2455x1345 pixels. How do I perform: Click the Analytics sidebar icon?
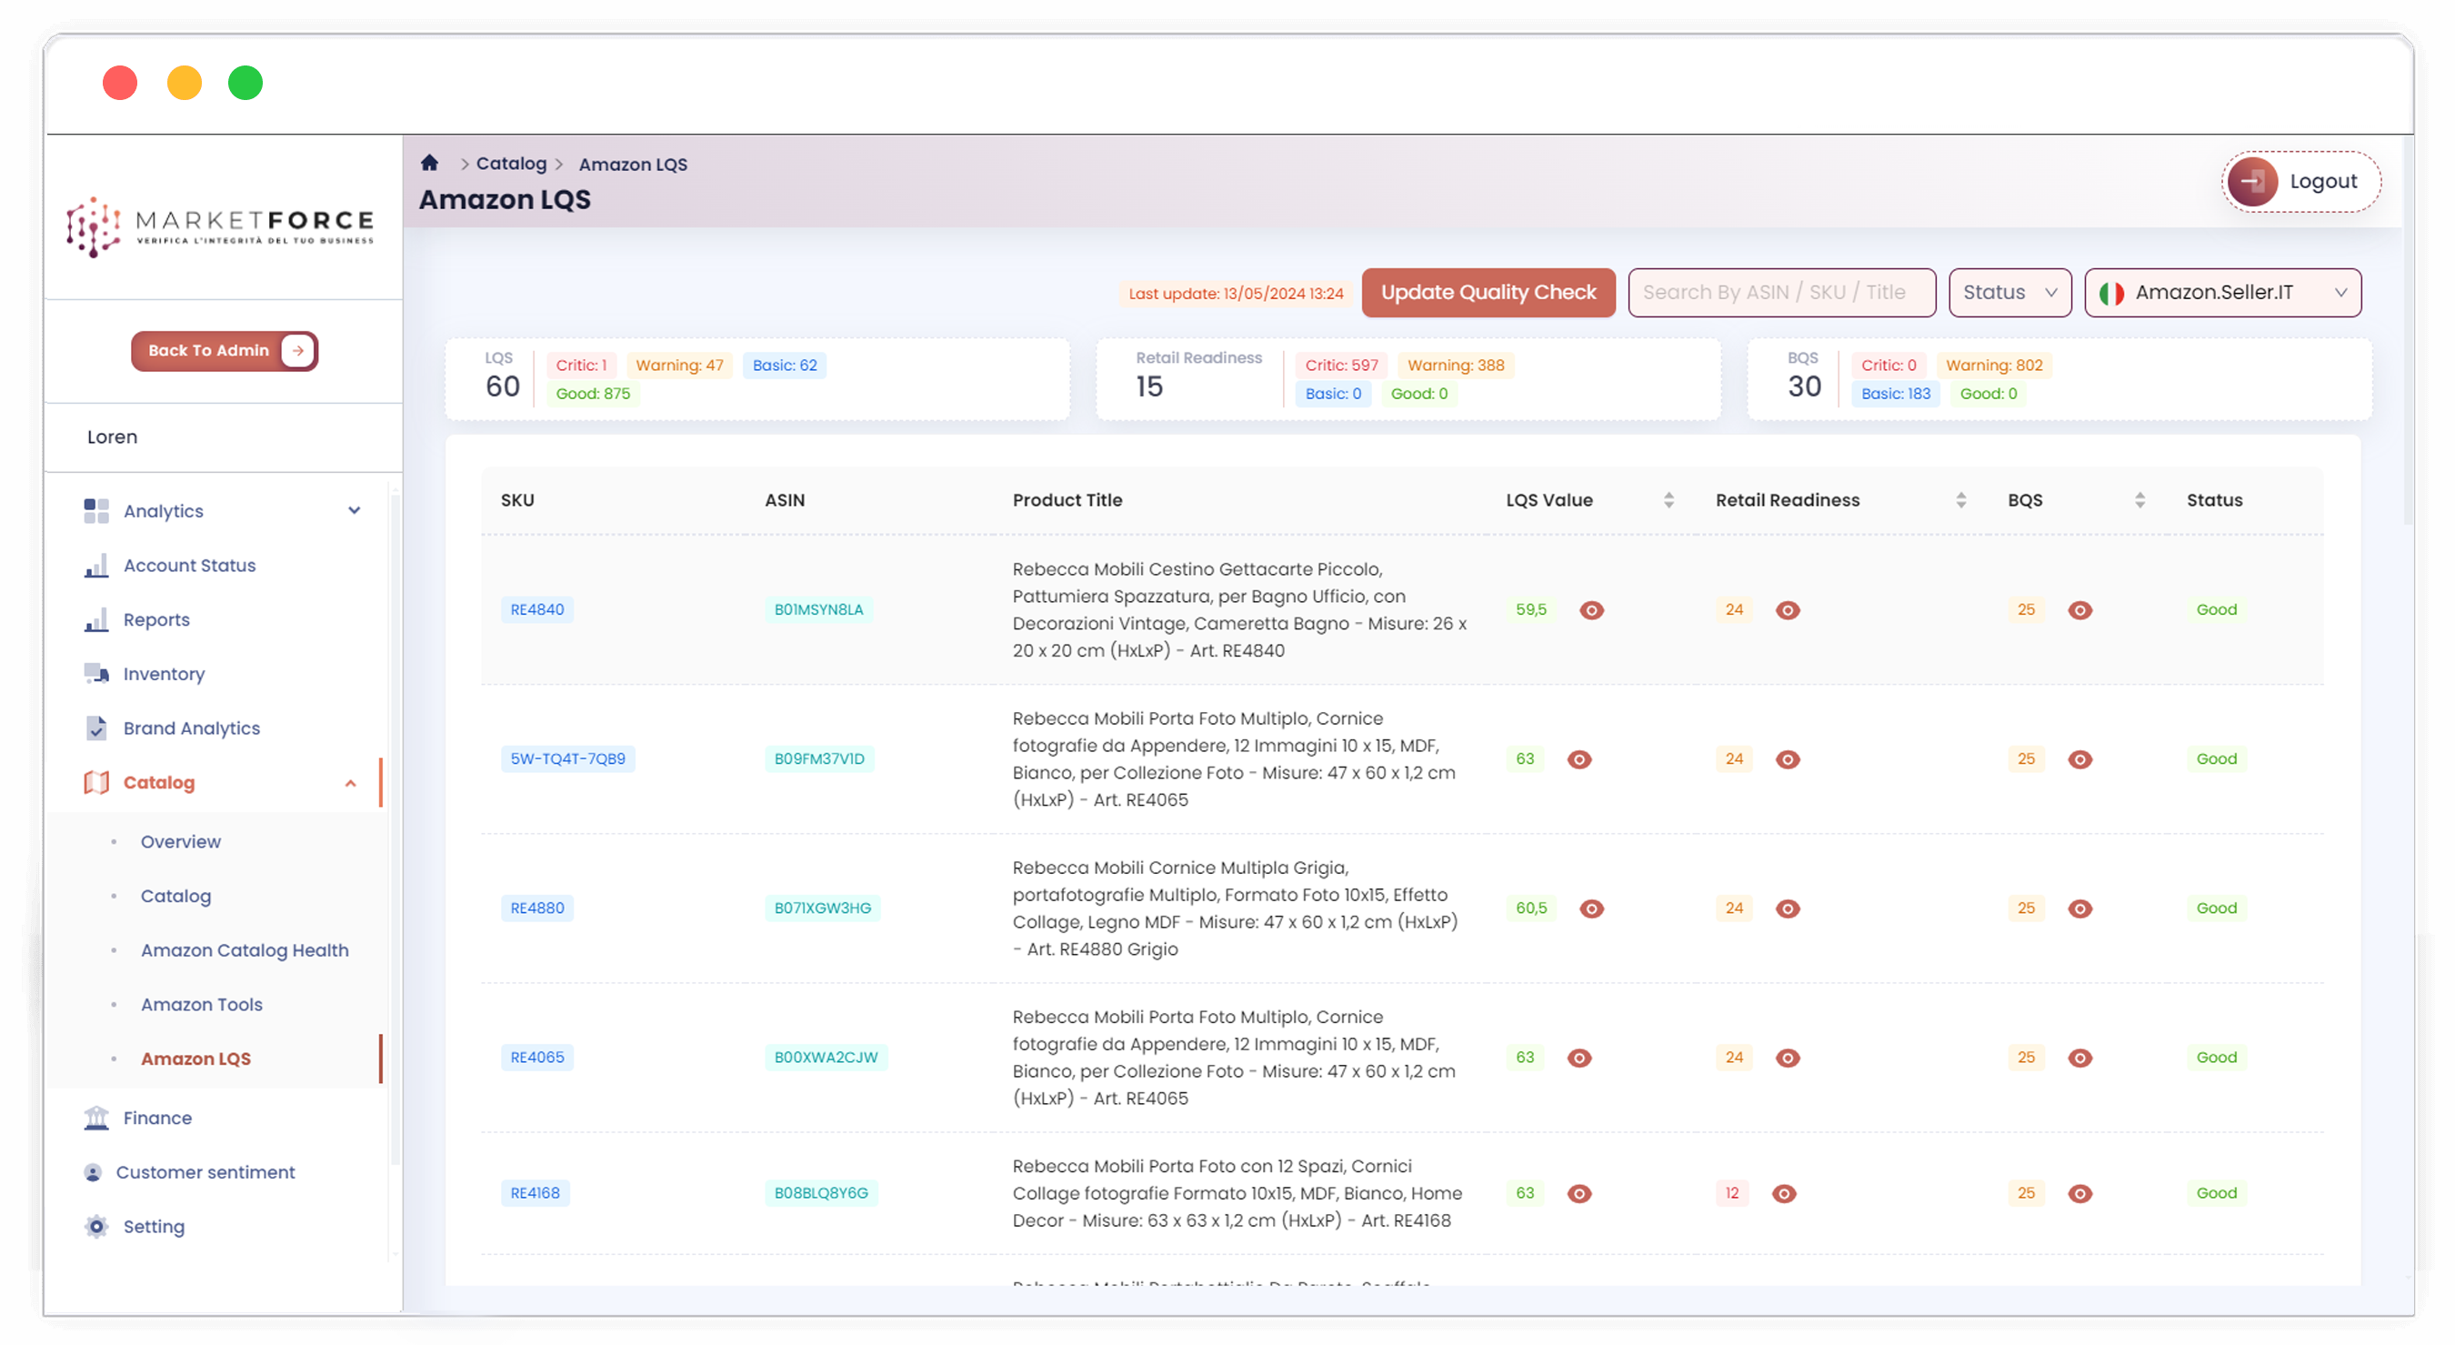click(x=96, y=511)
